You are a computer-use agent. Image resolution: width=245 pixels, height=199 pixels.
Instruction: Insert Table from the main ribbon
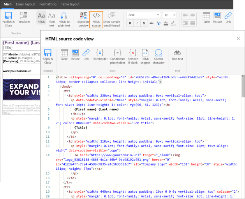[206, 18]
